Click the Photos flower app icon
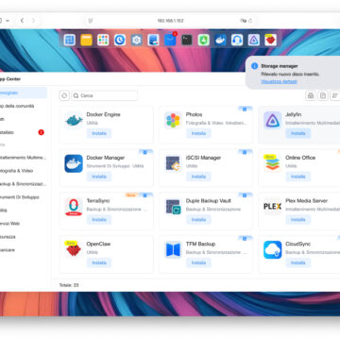Image resolution: width=340 pixels, height=340 pixels. (173, 121)
